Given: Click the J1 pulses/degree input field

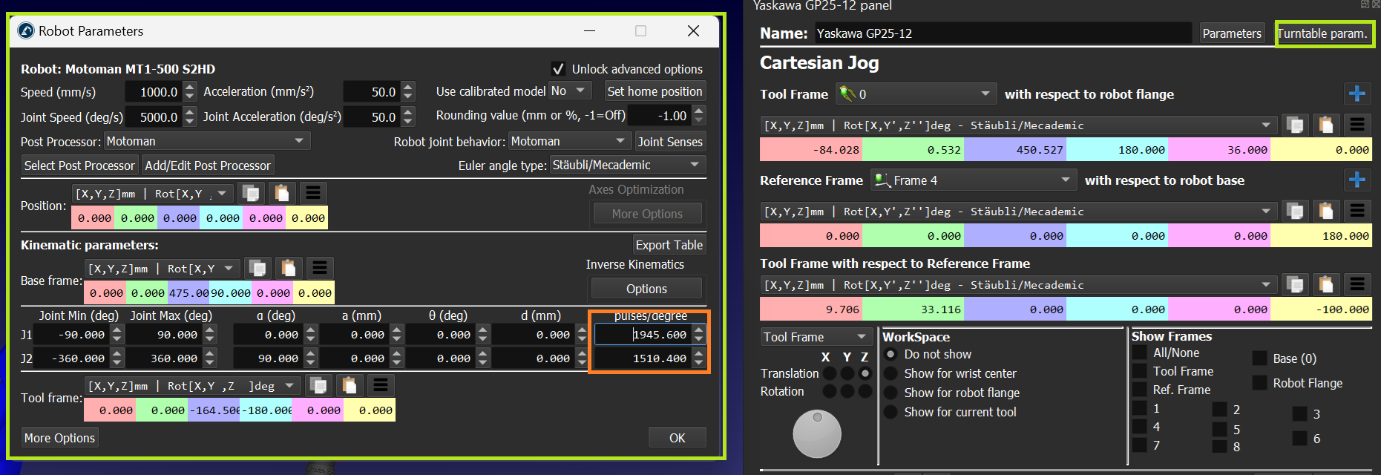Looking at the screenshot, I should (x=643, y=335).
